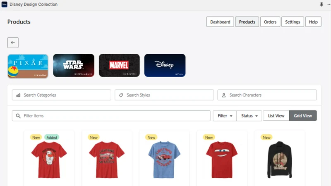Click the Disney Design Collection title
Image resolution: width=331 pixels, height=186 pixels.
point(34,5)
